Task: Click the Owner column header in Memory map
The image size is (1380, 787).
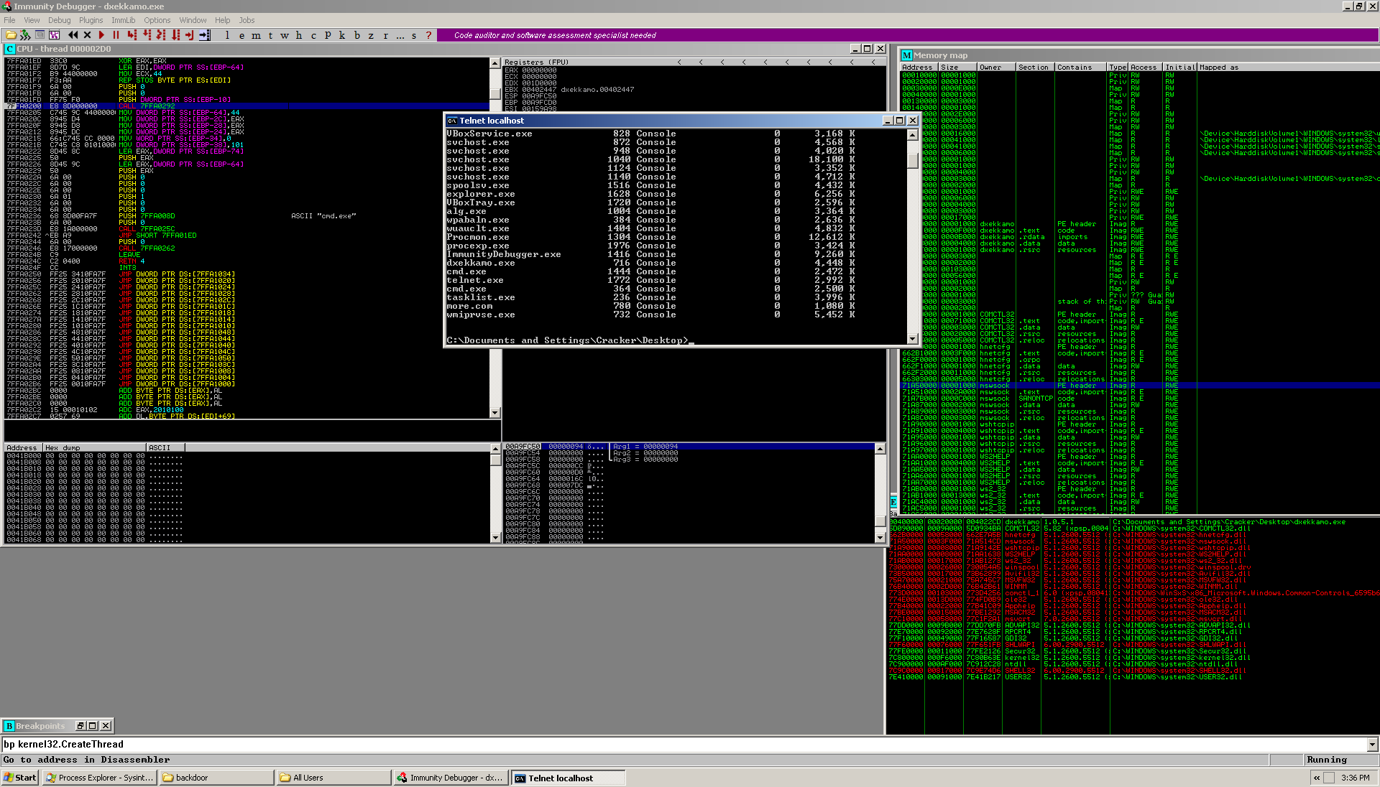Action: tap(995, 67)
